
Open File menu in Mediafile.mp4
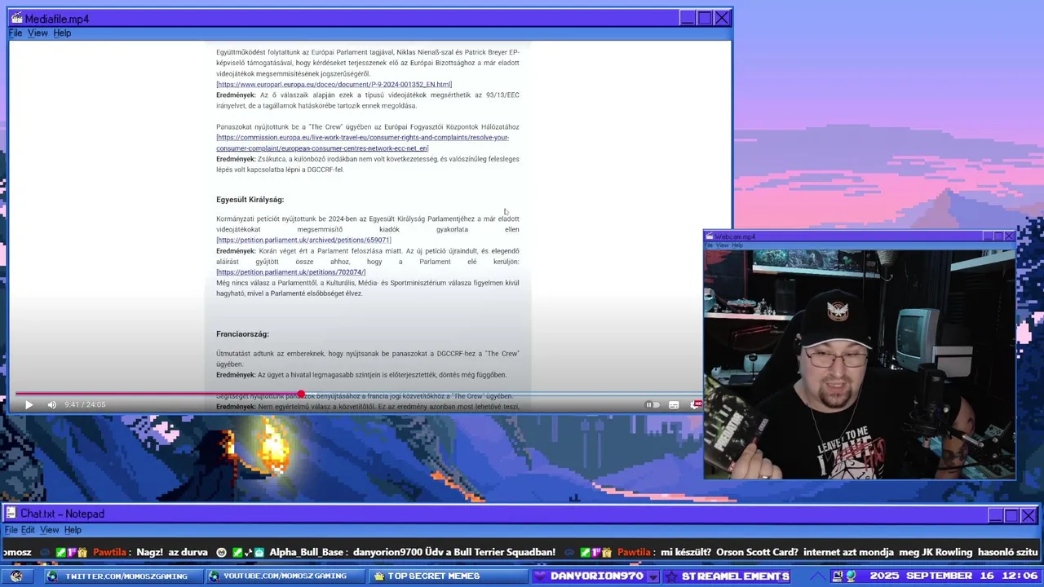click(15, 33)
